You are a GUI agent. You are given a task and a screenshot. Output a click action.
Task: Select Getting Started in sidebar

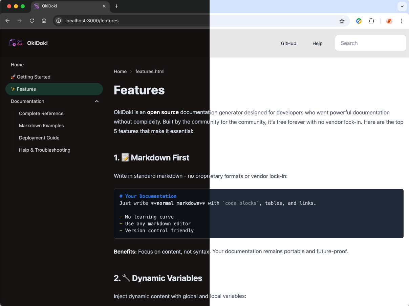tap(34, 77)
